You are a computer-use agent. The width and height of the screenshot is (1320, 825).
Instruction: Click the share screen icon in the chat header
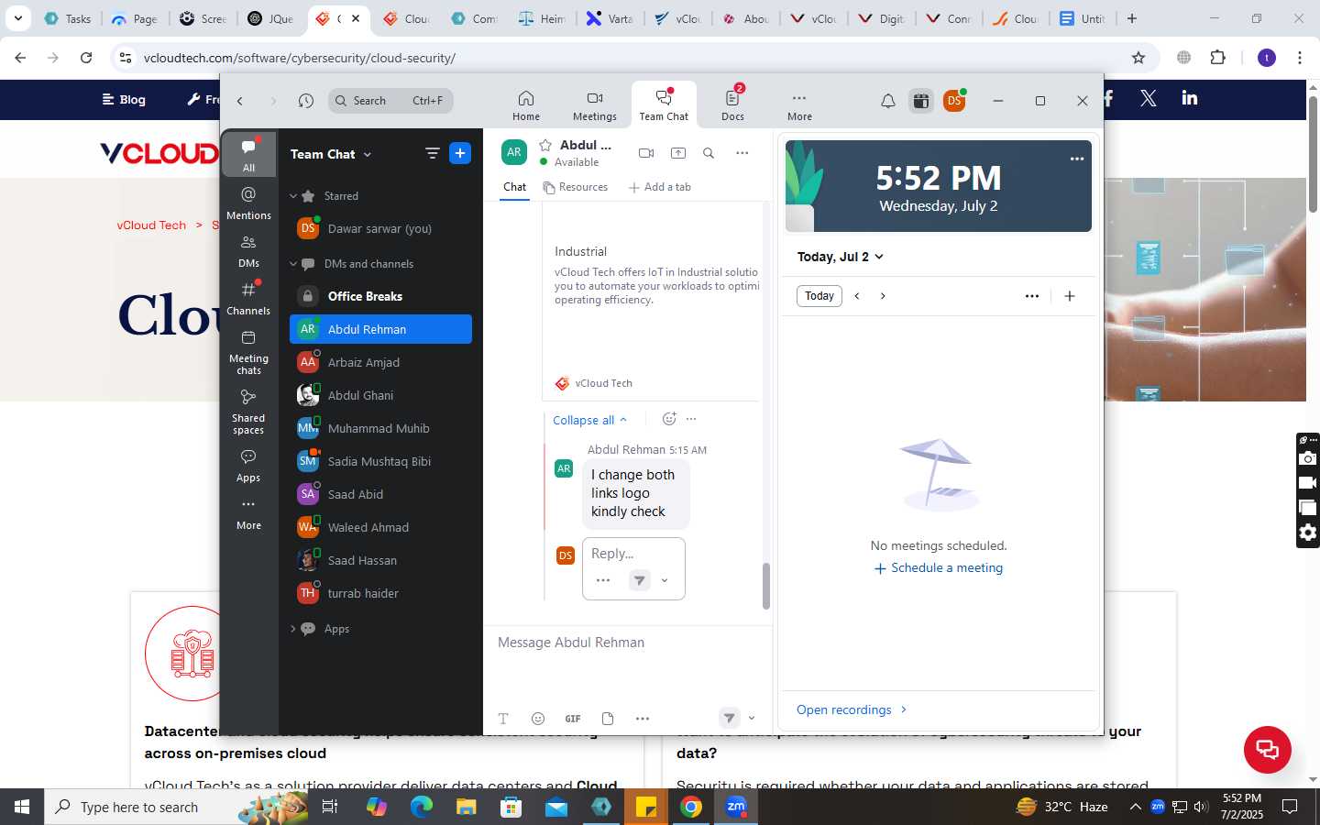pyautogui.click(x=678, y=153)
